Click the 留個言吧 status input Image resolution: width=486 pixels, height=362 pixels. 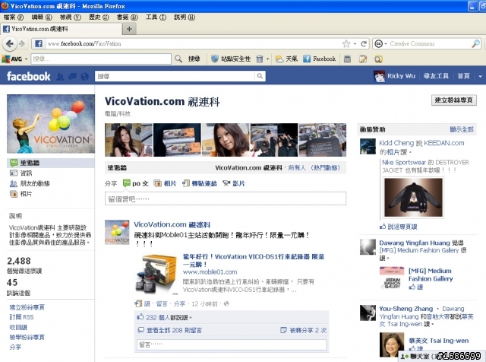pos(226,198)
